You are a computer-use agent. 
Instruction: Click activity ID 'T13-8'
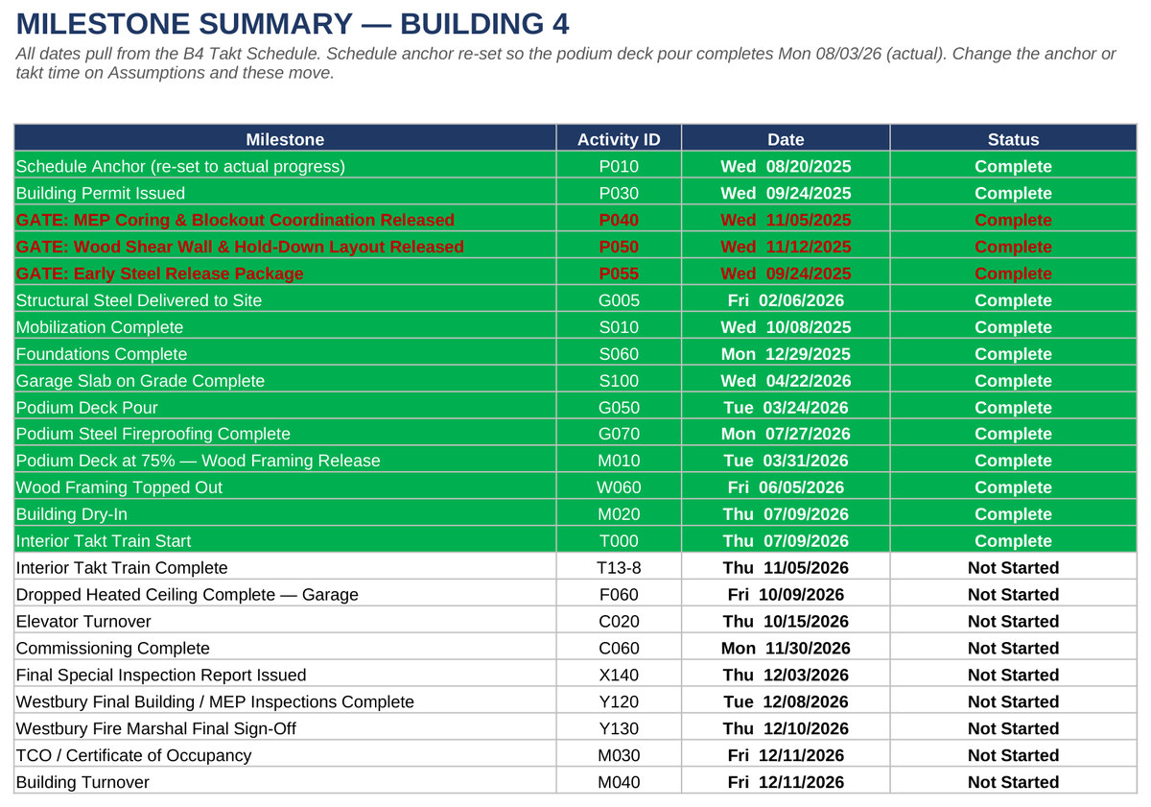pos(619,568)
